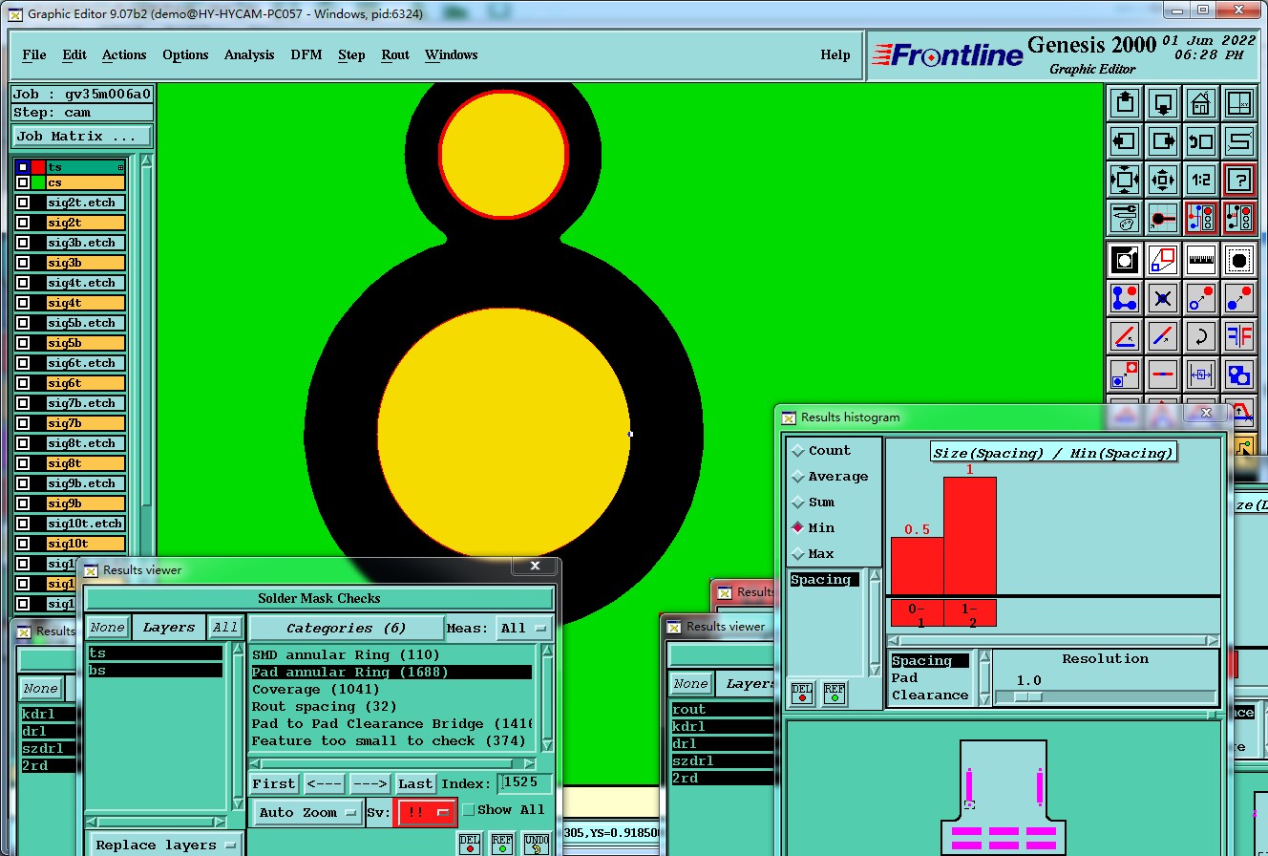
Task: Open the Actions menu
Action: (x=124, y=55)
